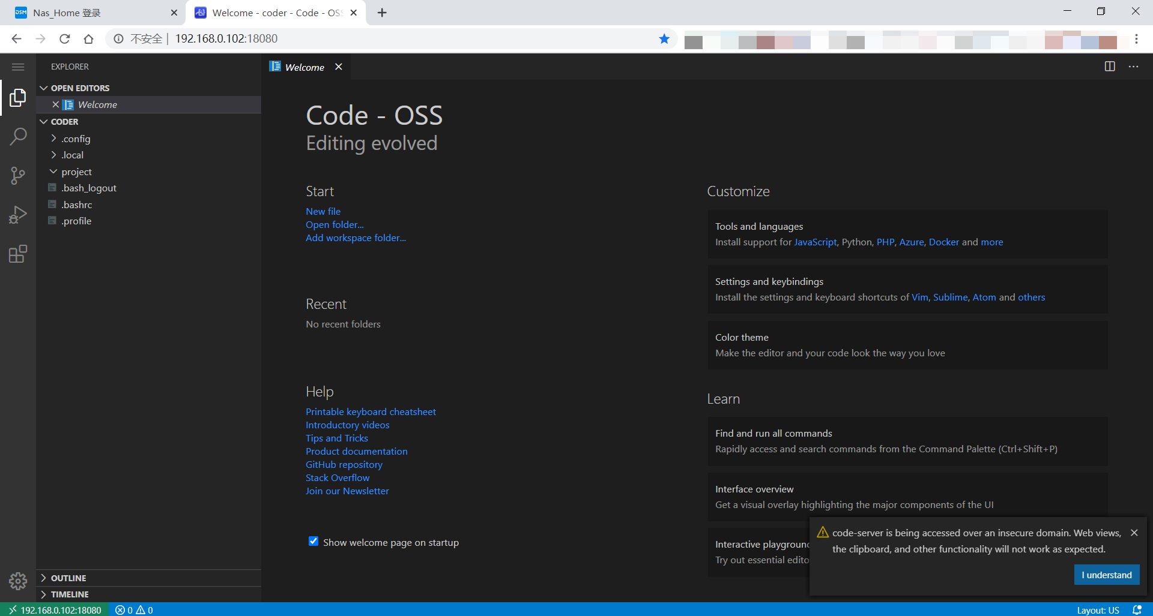The width and height of the screenshot is (1153, 616).
Task: Close the Welcome editor tab
Action: click(x=339, y=67)
